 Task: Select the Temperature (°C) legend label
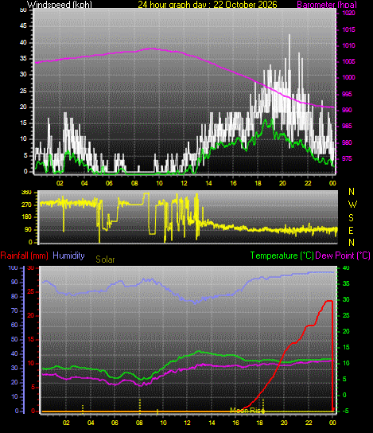pyautogui.click(x=282, y=256)
